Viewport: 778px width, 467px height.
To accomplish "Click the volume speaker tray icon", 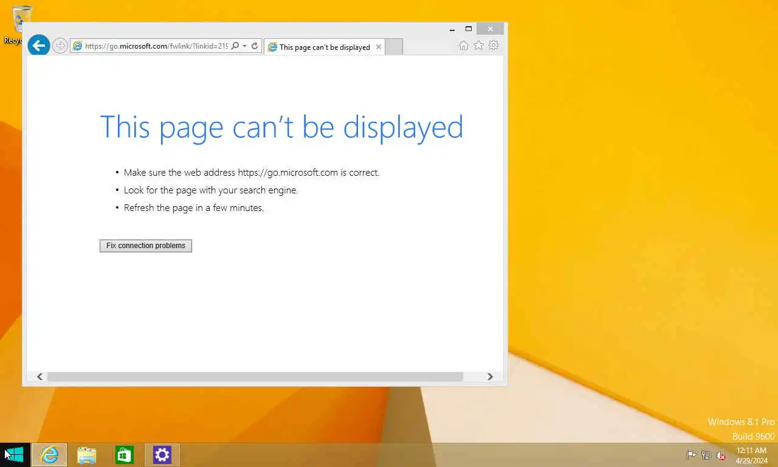I will click(721, 455).
